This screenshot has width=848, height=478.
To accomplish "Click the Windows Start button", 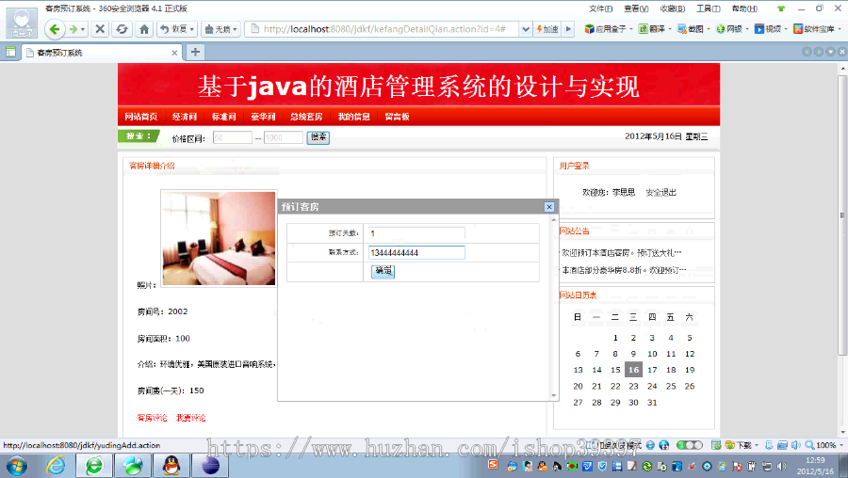I will [16, 466].
